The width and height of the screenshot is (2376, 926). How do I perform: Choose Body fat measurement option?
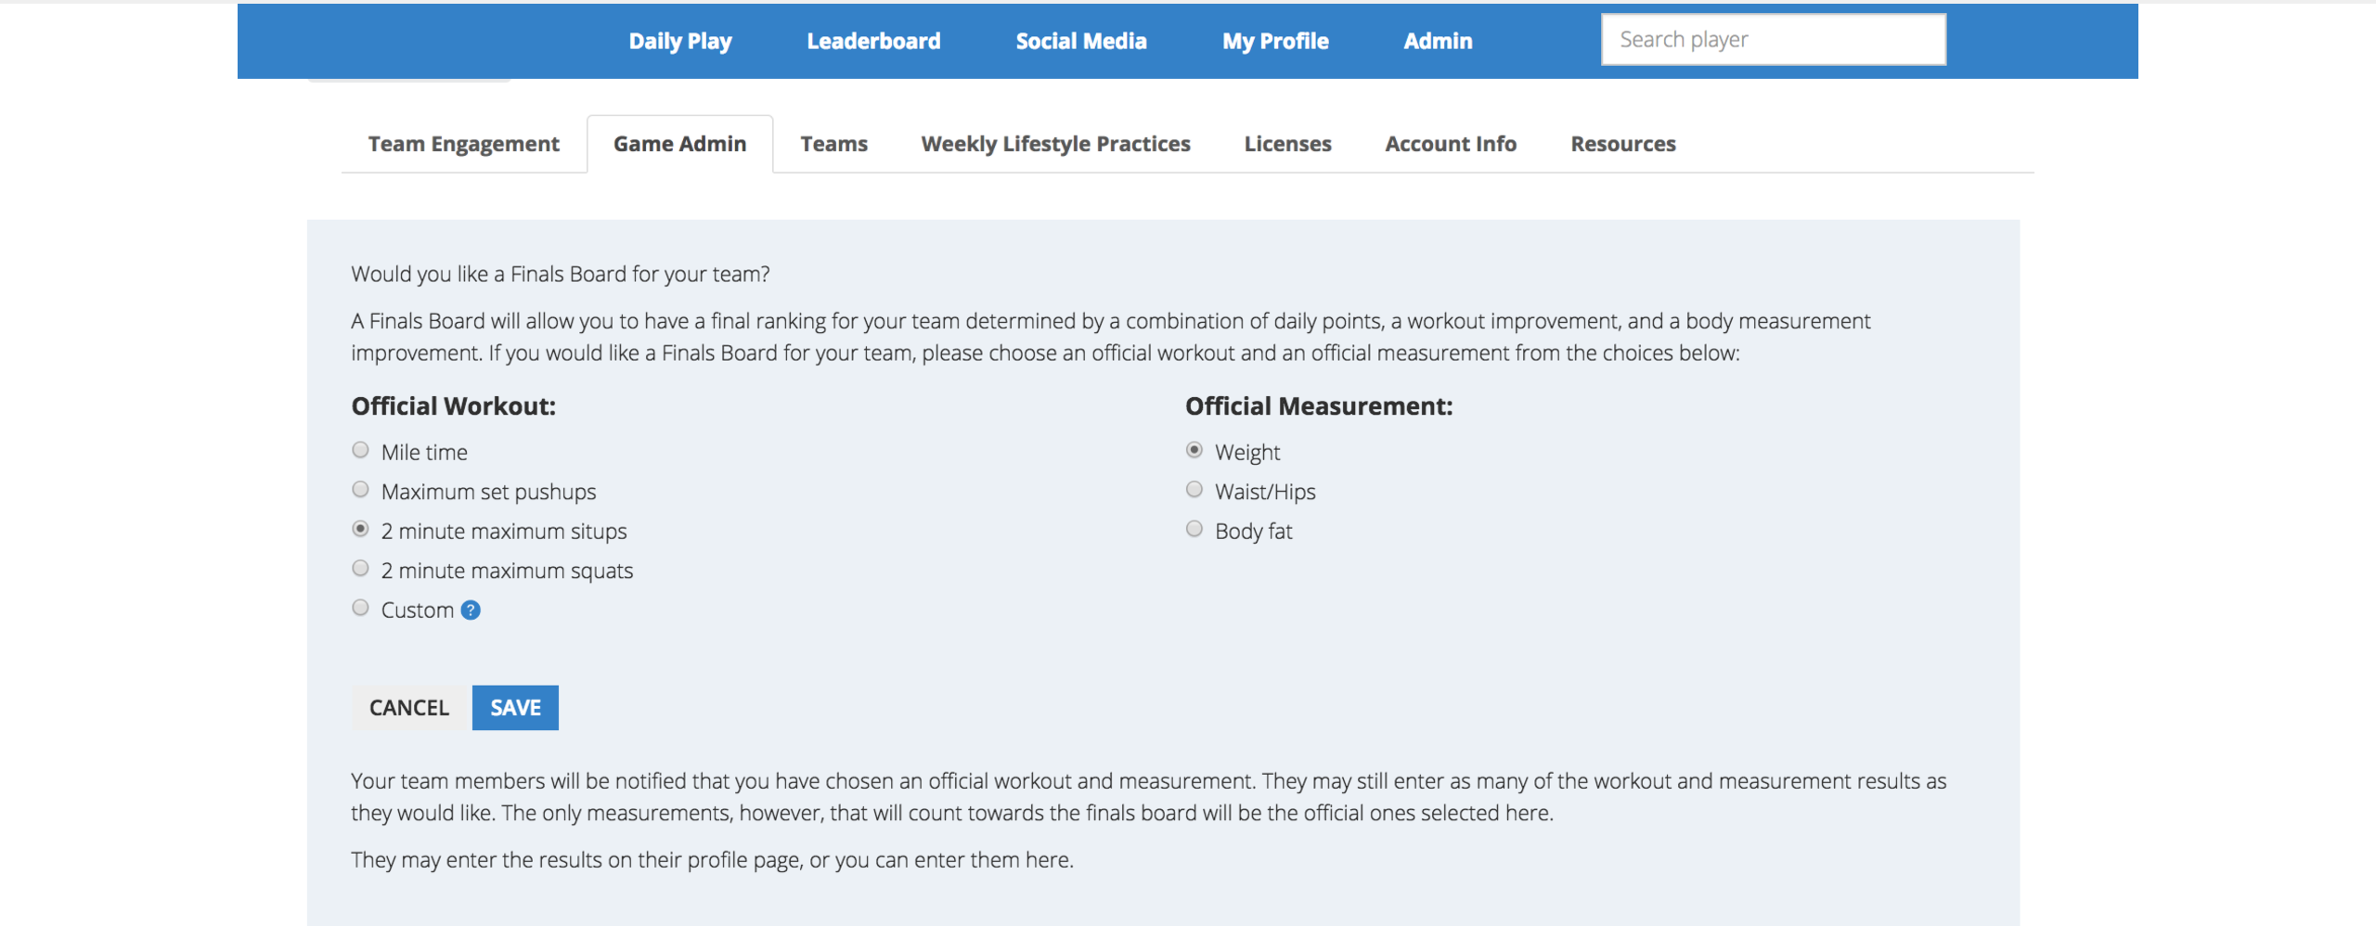coord(1194,530)
